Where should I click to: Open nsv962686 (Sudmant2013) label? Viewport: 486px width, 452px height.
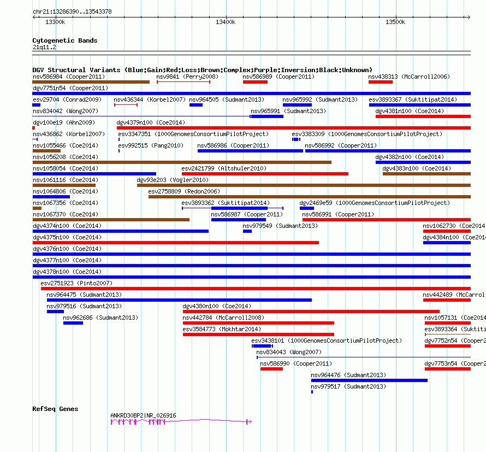pos(100,318)
